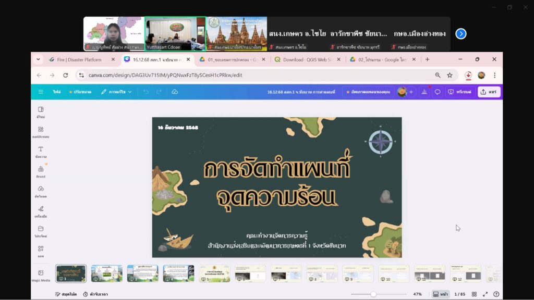Open the Magic Media app

pos(41,275)
